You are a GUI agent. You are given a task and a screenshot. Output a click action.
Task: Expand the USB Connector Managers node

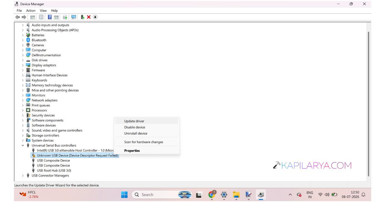coord(23,176)
